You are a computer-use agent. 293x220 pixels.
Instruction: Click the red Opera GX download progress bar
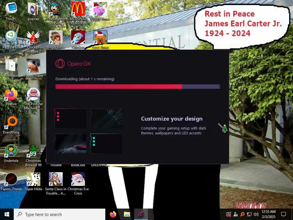(x=138, y=87)
